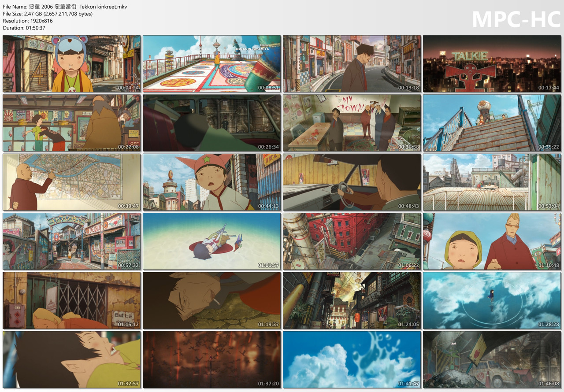Open the car interior thumbnail at 00:26:34
Viewport: 564px width, 392px height.
(212, 123)
